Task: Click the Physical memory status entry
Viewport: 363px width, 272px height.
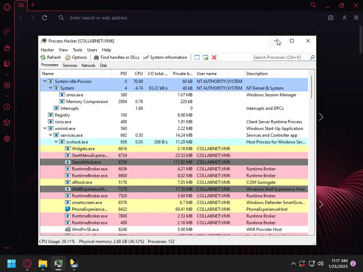Action: point(112,242)
